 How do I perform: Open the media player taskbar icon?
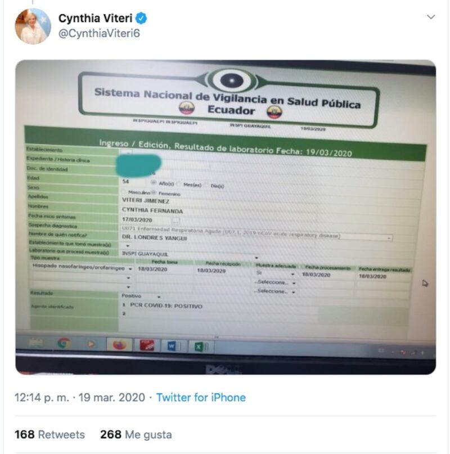point(91,344)
